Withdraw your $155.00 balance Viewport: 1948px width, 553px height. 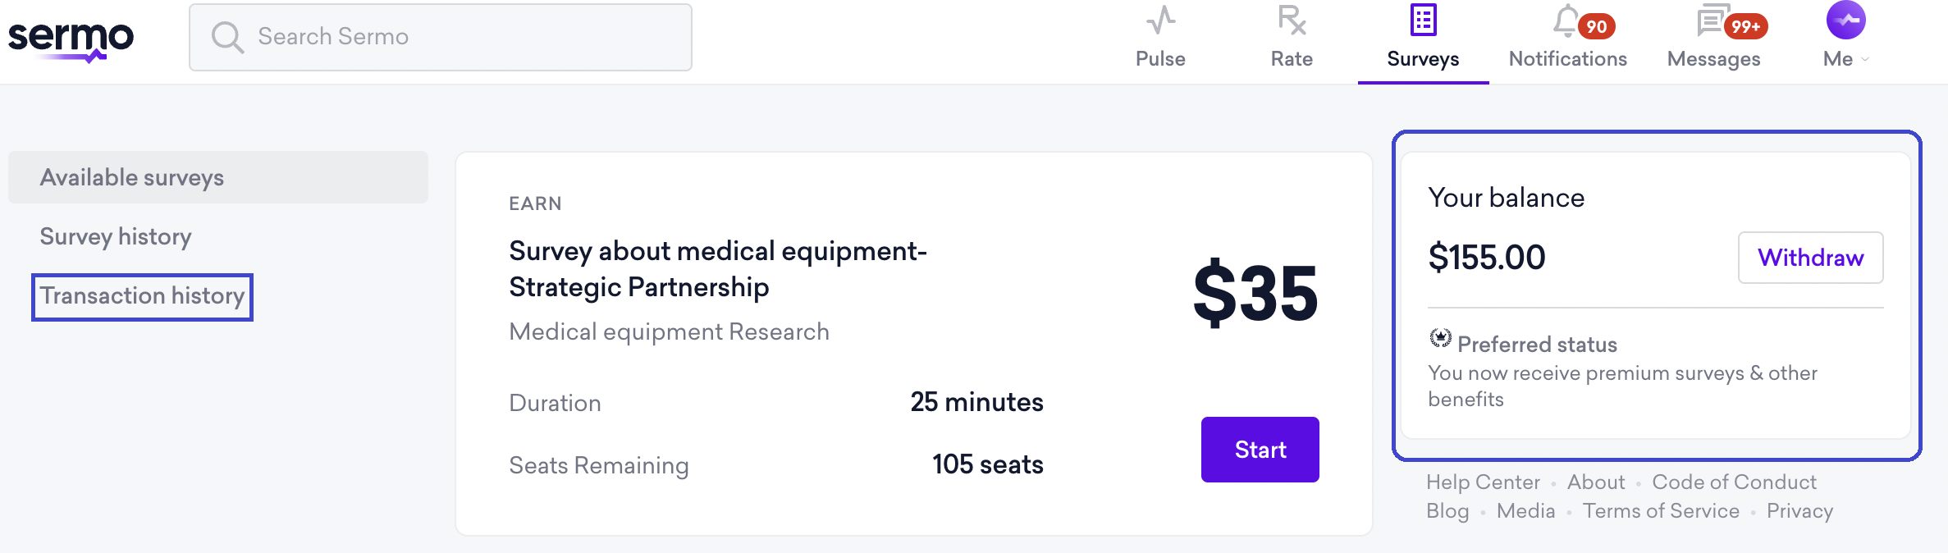(1810, 257)
